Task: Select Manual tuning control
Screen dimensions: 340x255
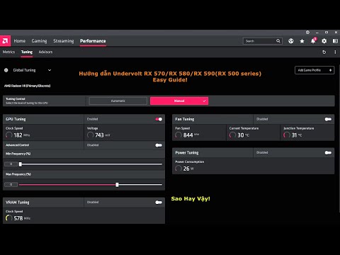Action: pos(179,101)
